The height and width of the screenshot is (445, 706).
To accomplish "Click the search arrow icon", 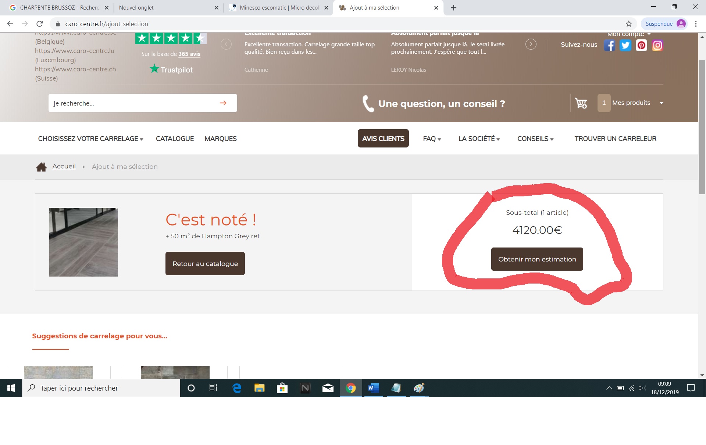I will pyautogui.click(x=223, y=103).
